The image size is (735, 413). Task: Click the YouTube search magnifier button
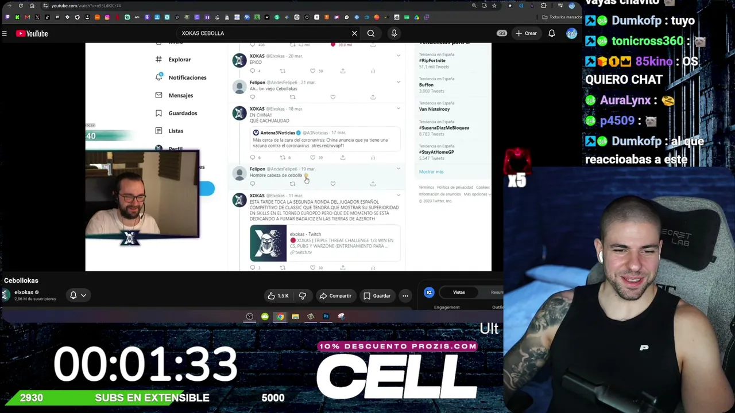371,33
